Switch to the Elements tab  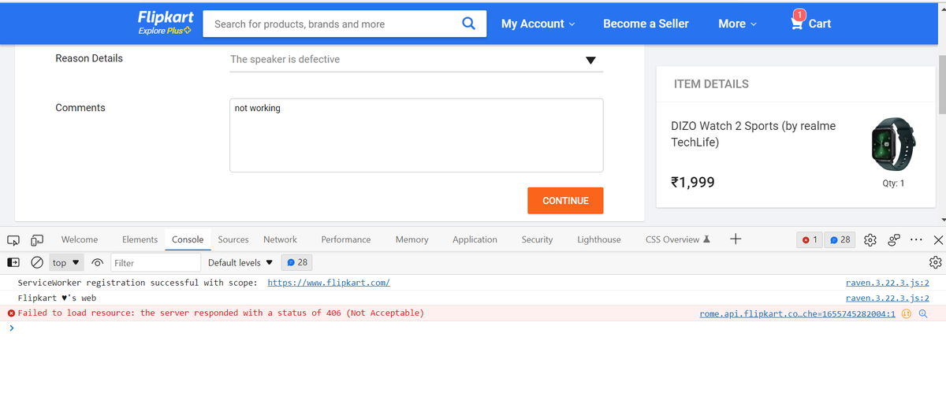click(140, 239)
